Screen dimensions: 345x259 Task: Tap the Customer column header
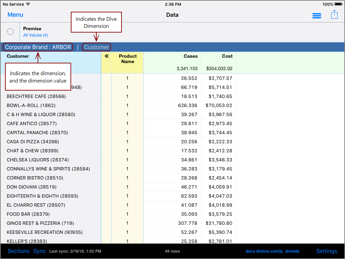pos(18,56)
